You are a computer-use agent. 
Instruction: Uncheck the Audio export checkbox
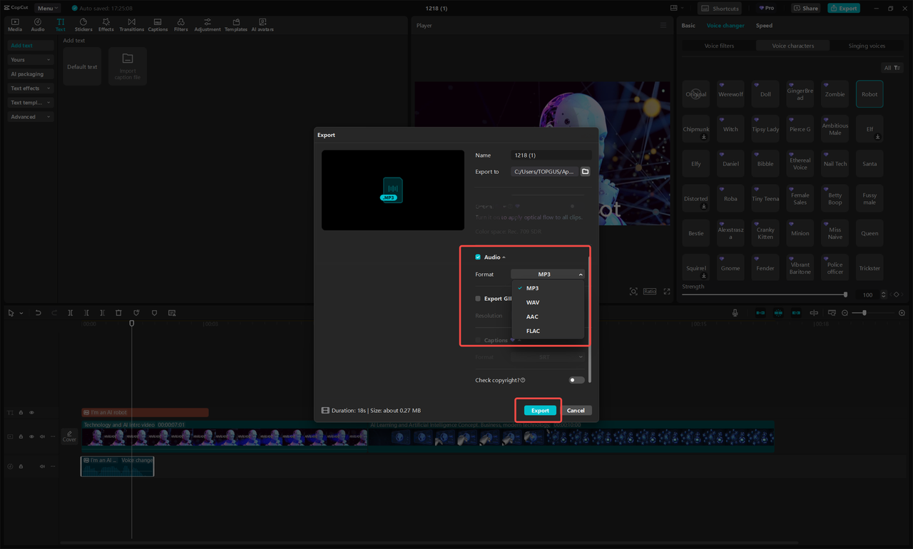coord(476,257)
